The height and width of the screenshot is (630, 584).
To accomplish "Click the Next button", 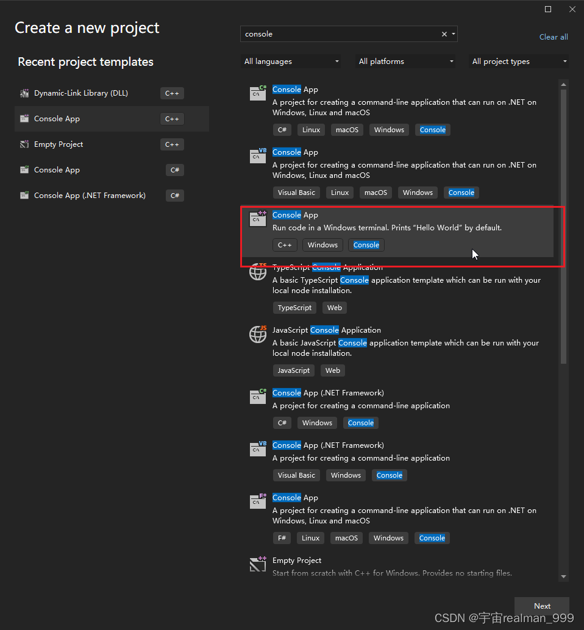I will tap(542, 606).
